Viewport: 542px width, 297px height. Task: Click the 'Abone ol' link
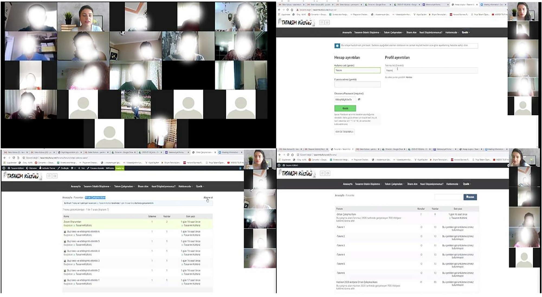click(x=208, y=198)
